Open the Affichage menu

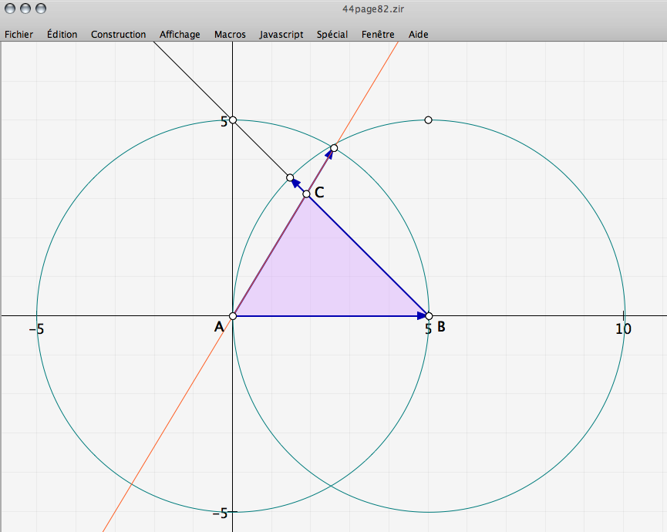coord(180,34)
